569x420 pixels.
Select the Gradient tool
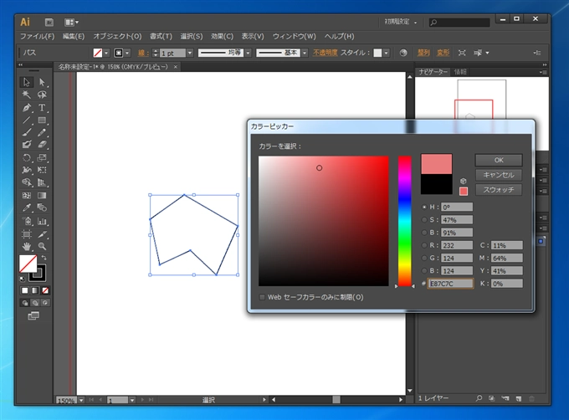coord(42,196)
